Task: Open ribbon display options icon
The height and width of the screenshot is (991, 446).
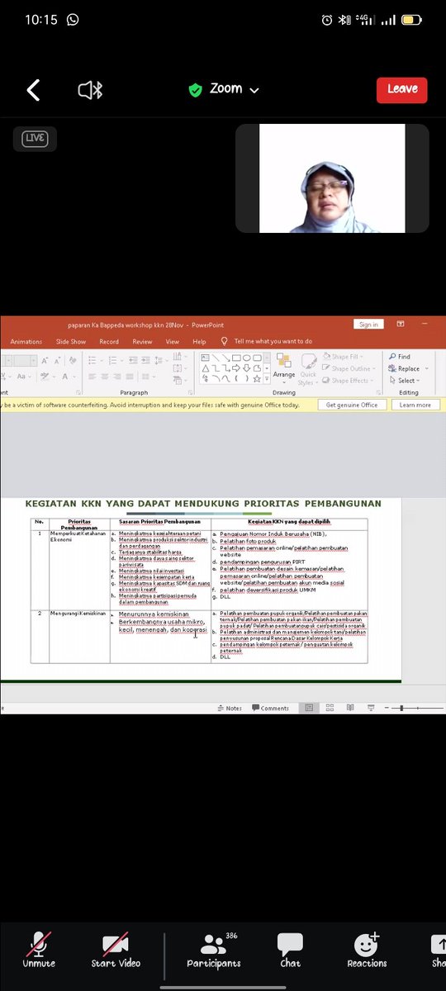Action: [x=401, y=325]
